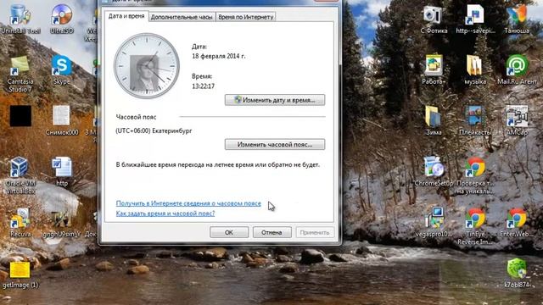
Task: Click the analog clock face
Action: [147, 66]
